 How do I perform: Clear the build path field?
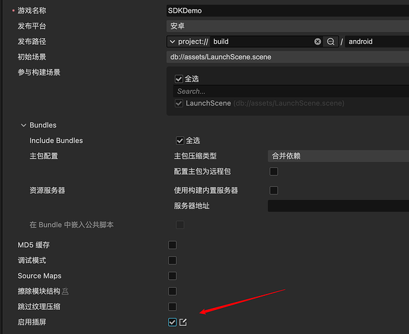tap(318, 41)
